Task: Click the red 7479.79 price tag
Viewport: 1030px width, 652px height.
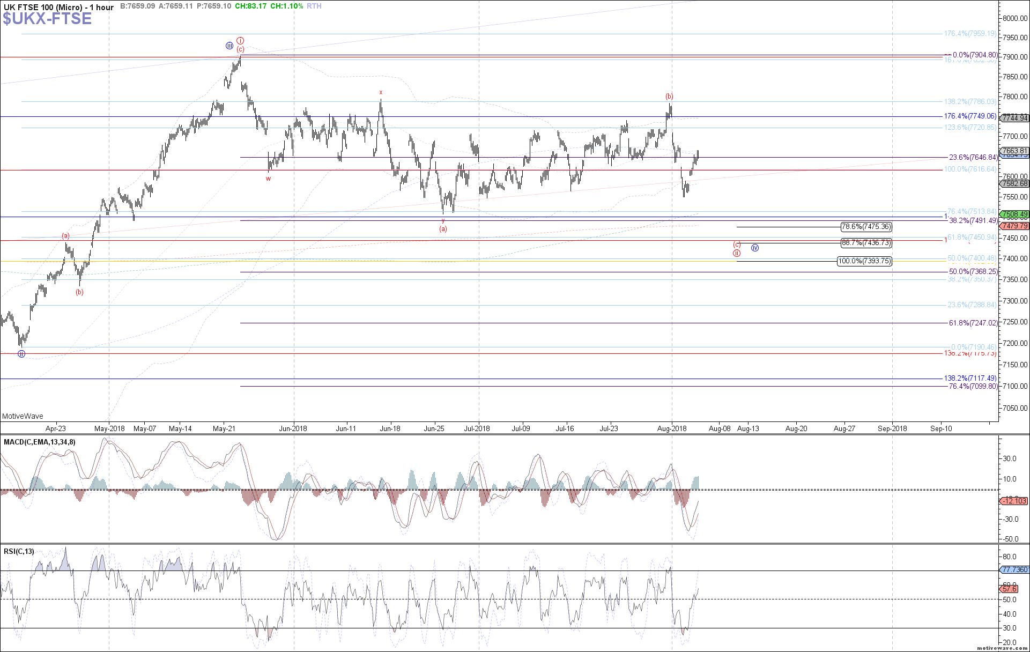Action: pos(1015,226)
